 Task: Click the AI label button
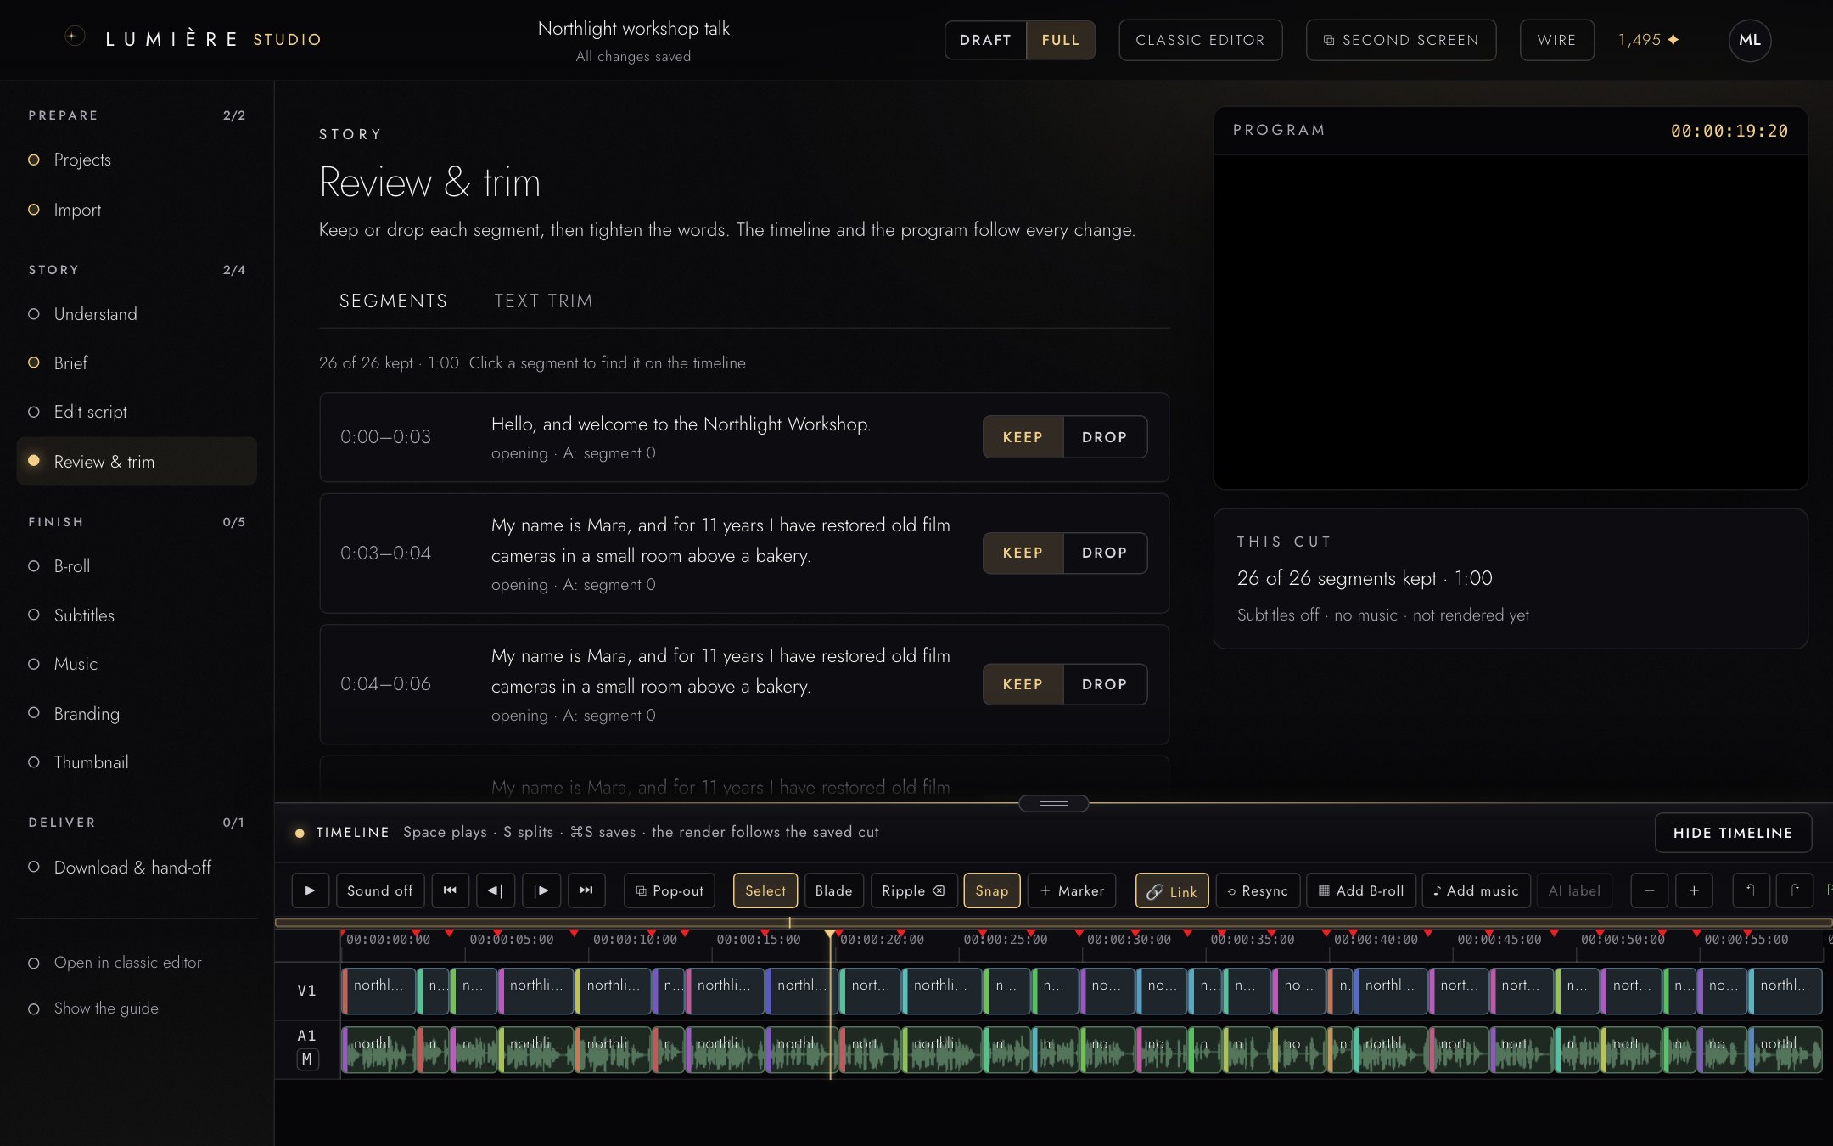[1574, 890]
